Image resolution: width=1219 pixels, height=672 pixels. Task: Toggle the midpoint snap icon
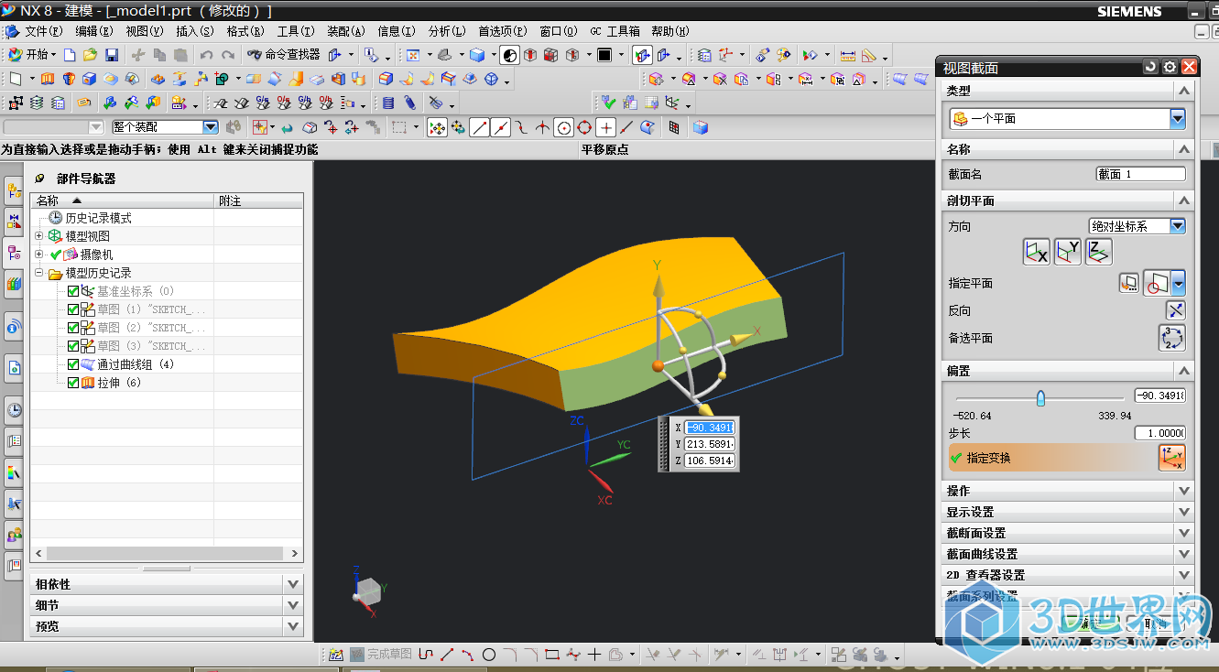[x=501, y=127]
